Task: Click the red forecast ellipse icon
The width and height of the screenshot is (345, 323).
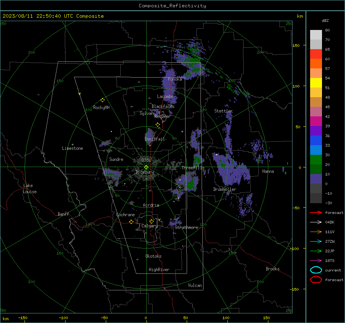Action: (x=316, y=280)
